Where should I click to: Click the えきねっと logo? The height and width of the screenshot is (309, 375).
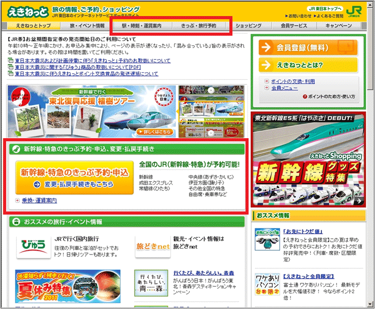[28, 12]
